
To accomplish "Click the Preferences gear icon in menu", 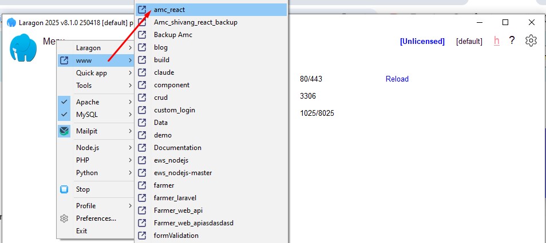I will 65,218.
